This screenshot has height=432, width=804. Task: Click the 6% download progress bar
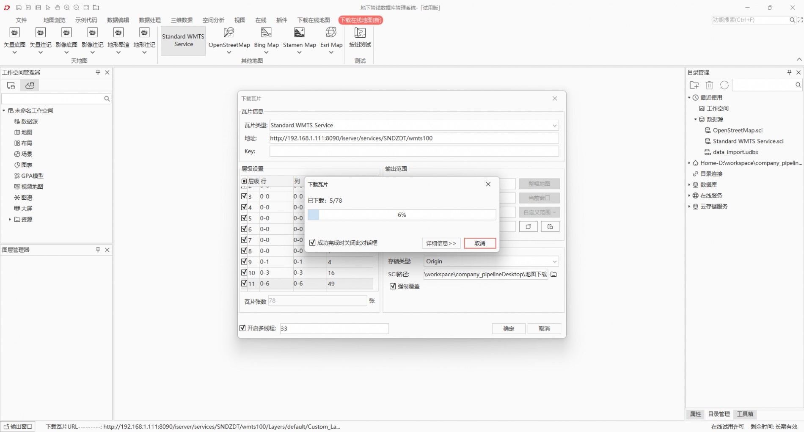point(402,215)
